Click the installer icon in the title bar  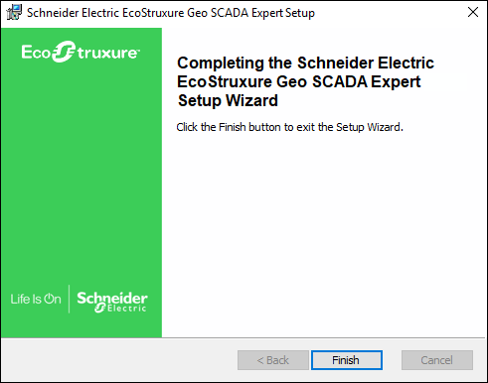coord(14,13)
